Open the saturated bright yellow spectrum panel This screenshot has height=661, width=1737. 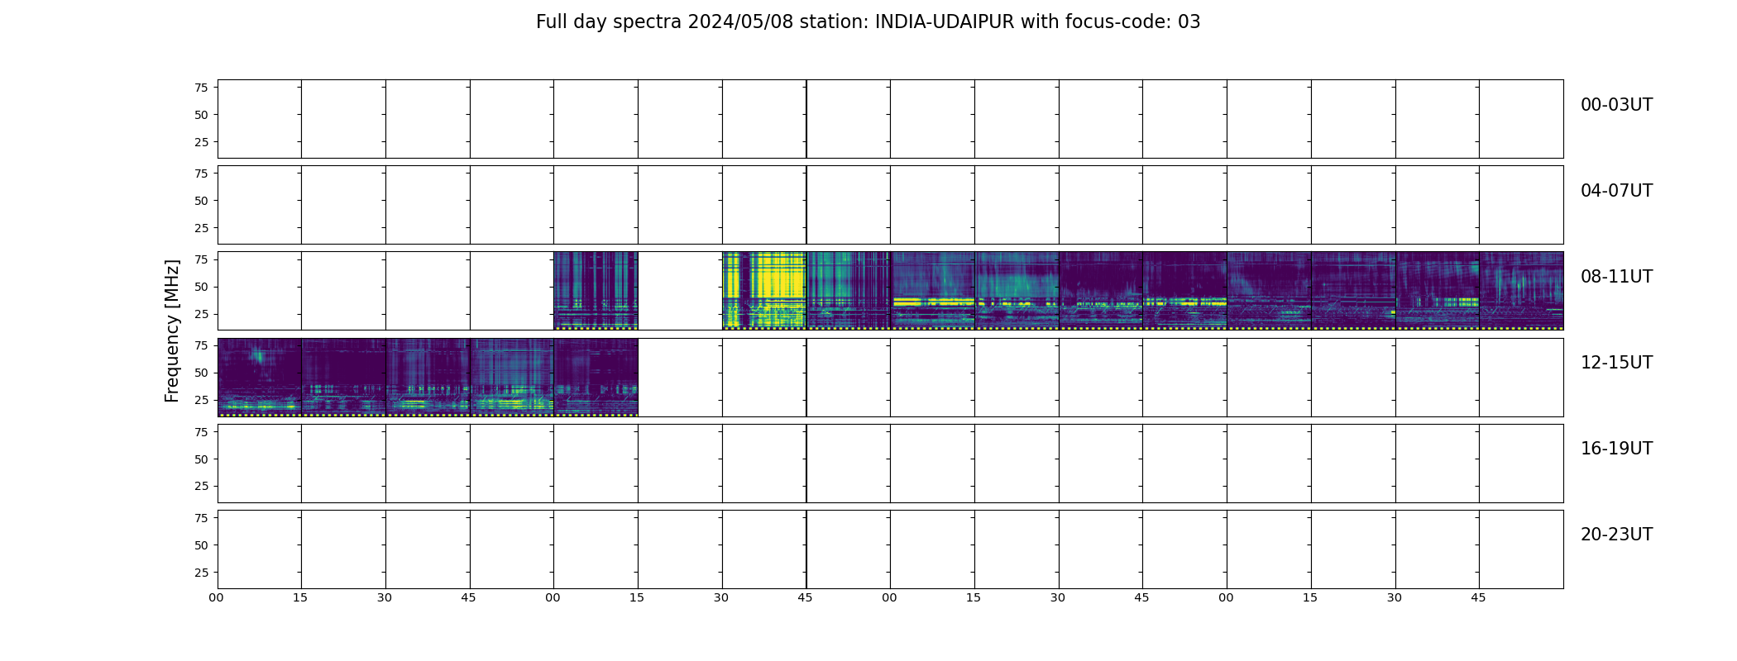coord(764,291)
